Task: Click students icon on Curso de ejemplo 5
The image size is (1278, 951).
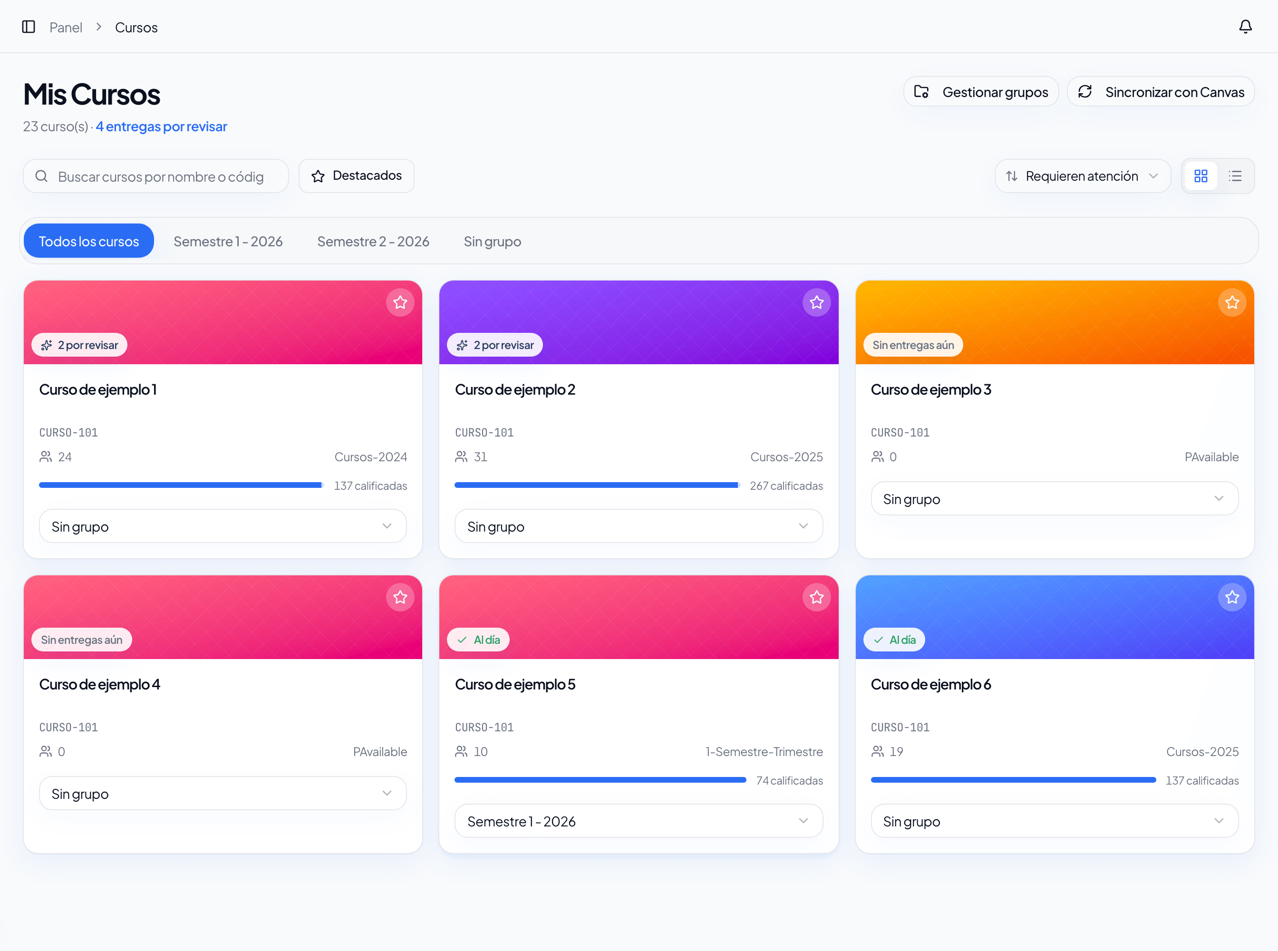Action: 461,751
